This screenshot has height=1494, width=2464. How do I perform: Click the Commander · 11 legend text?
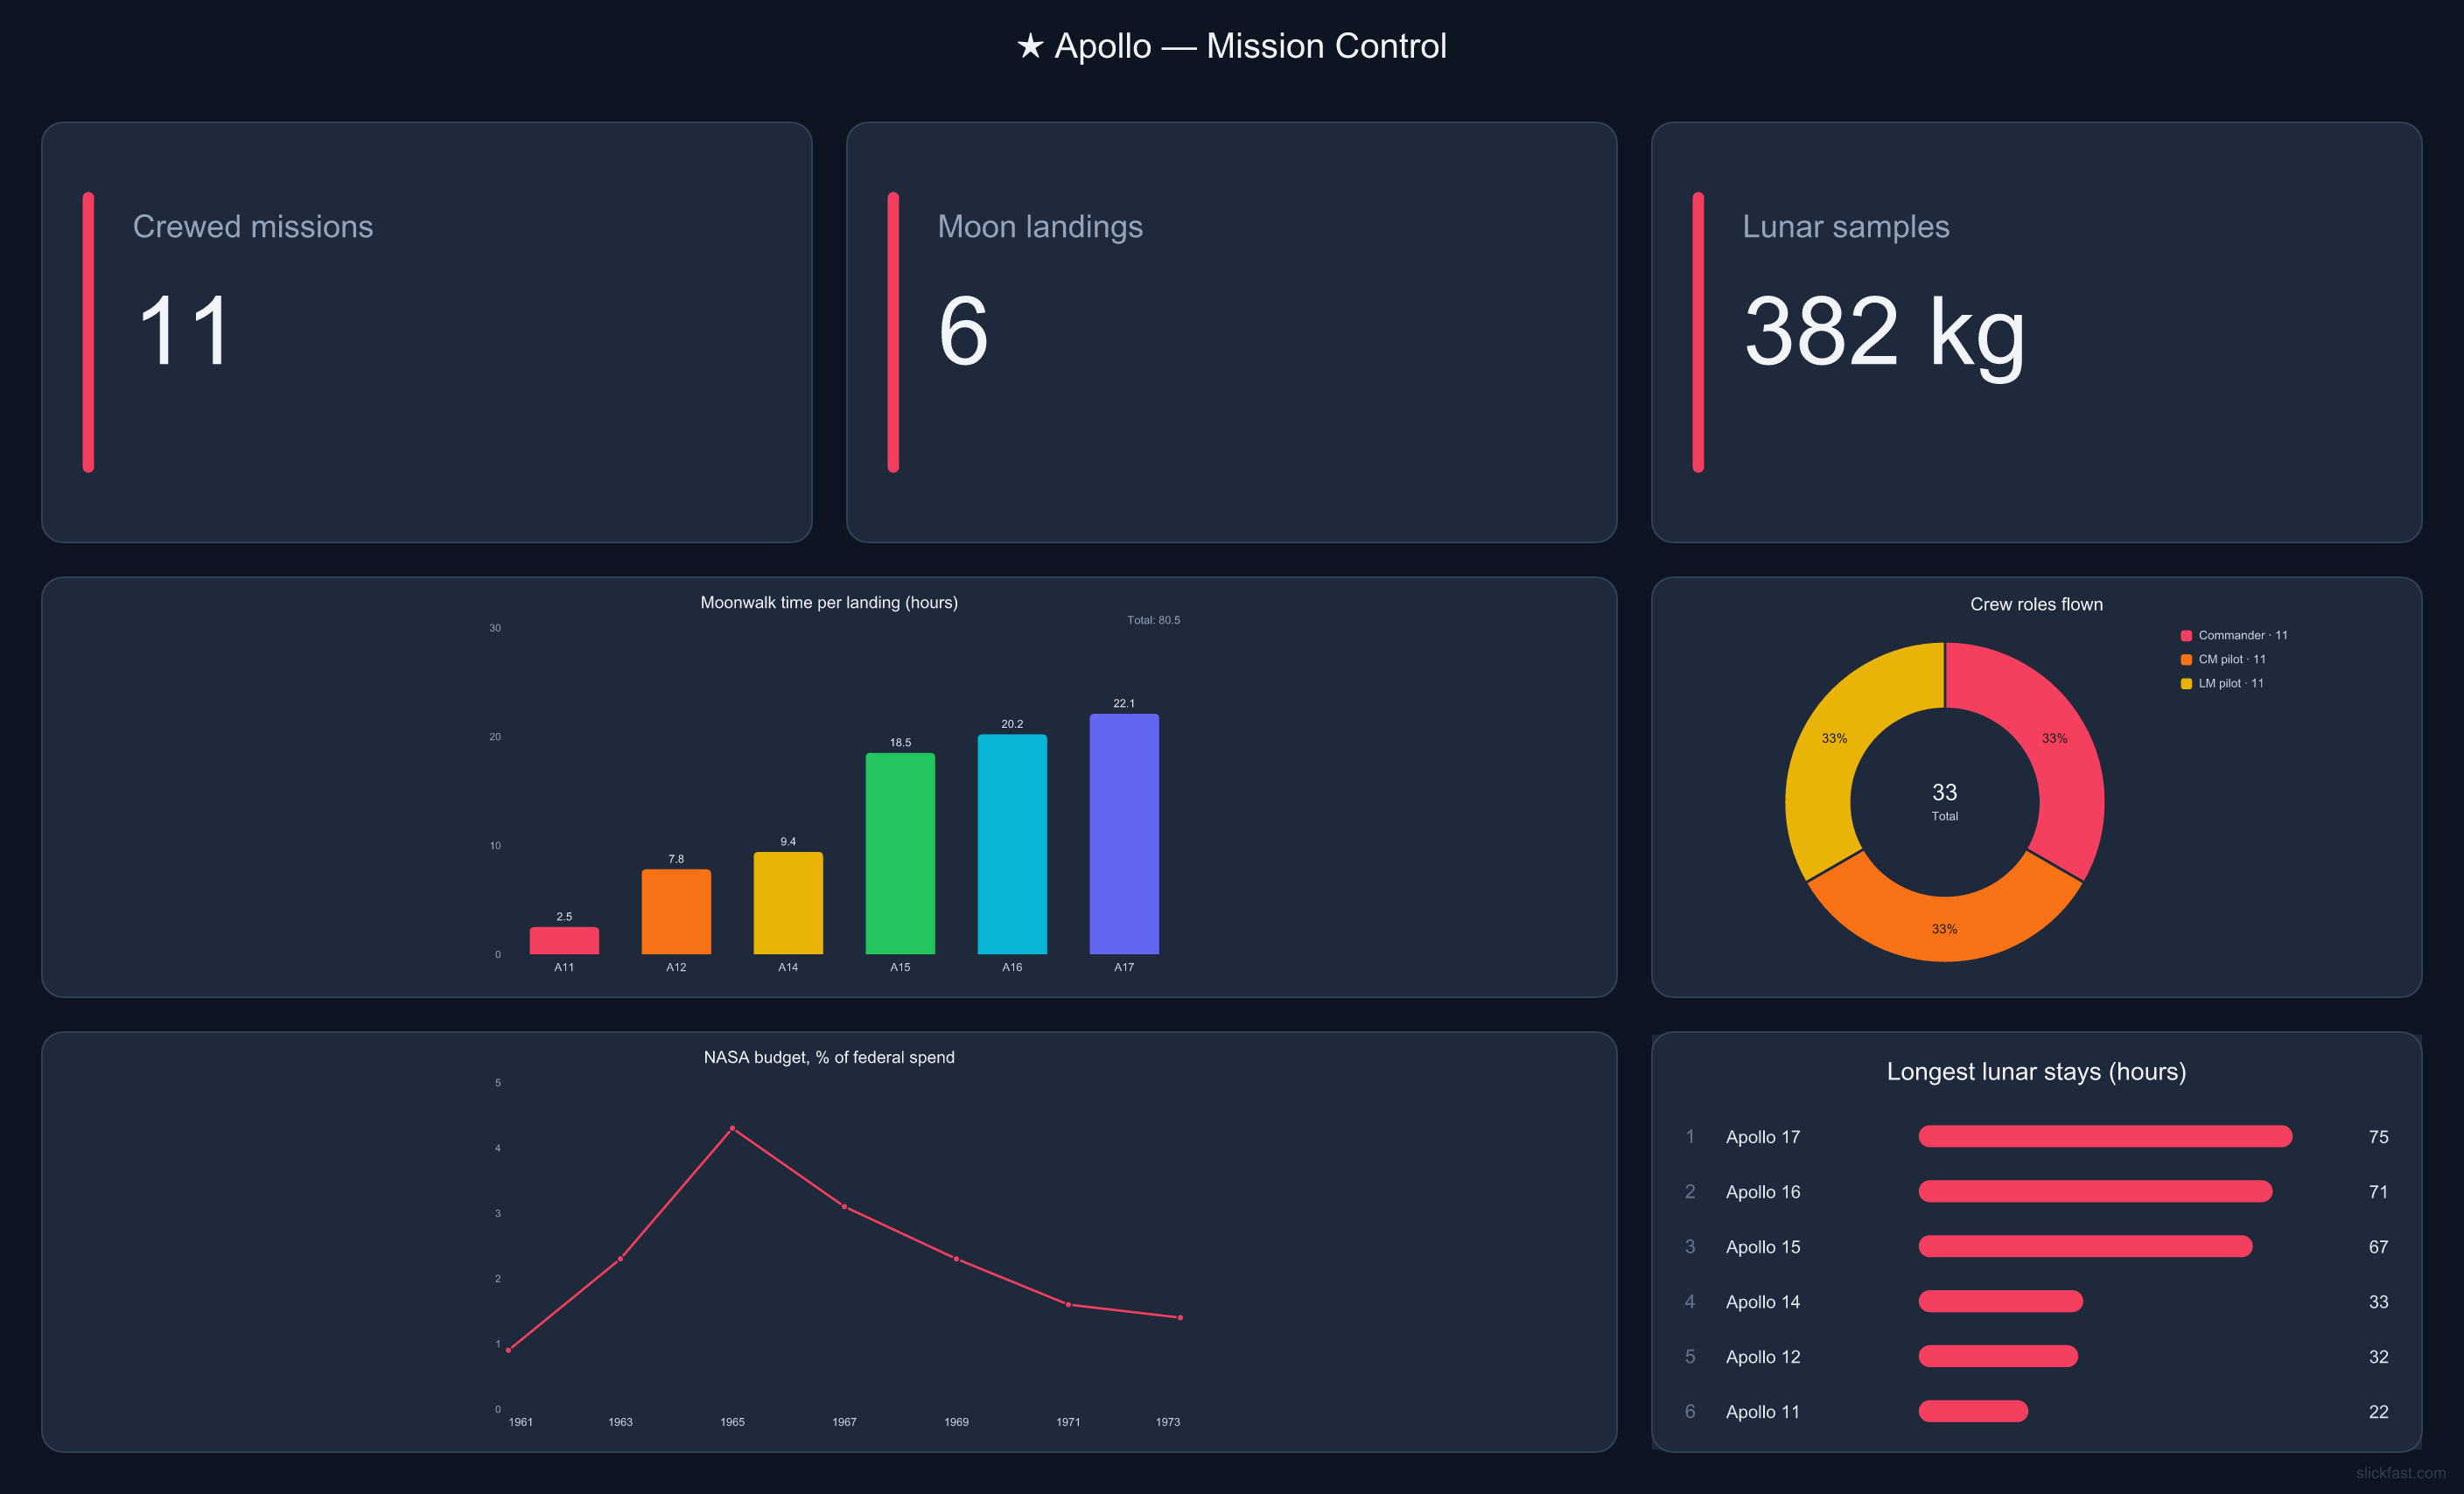pyautogui.click(x=2242, y=635)
